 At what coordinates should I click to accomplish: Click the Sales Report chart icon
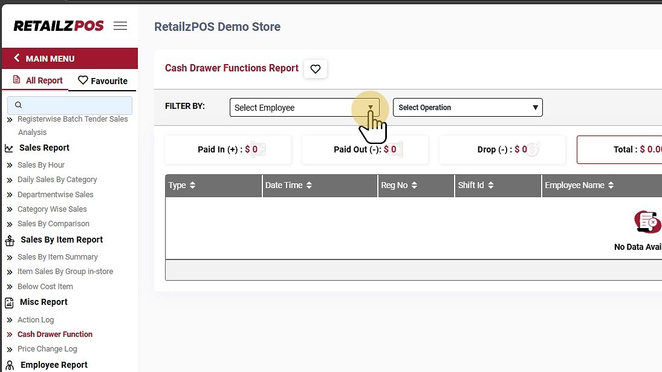[9, 148]
